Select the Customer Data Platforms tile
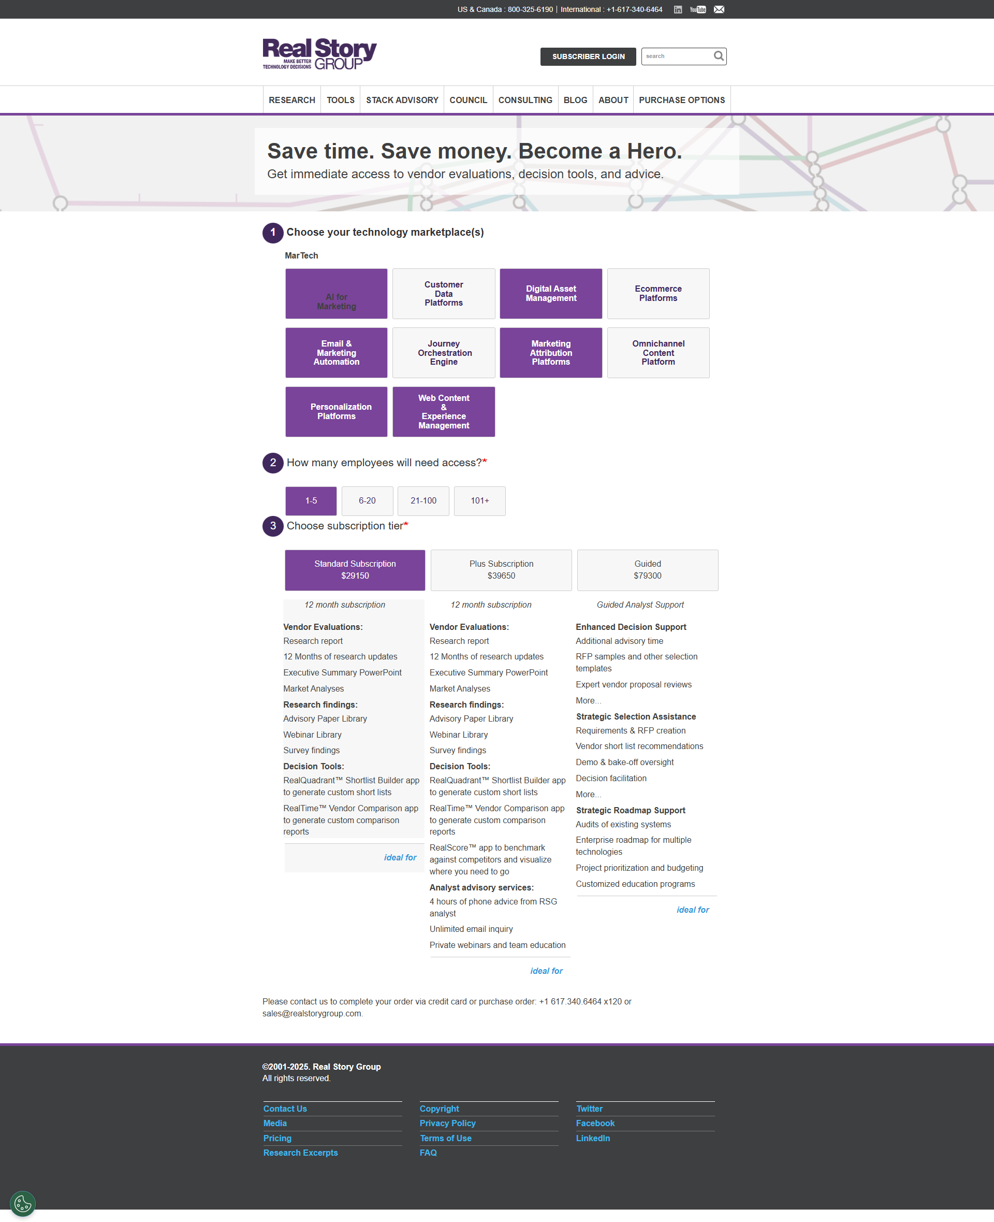The height and width of the screenshot is (1222, 994). 444,293
